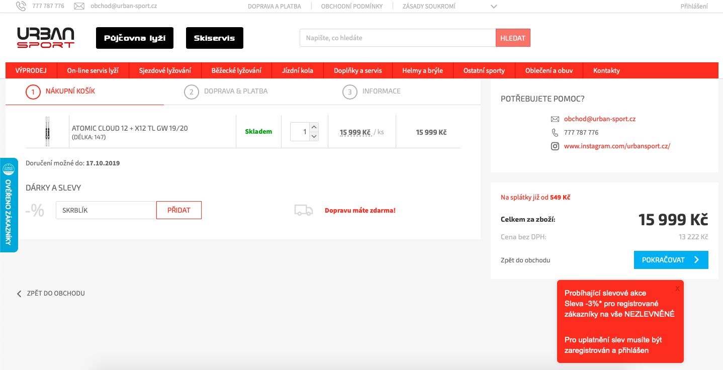The height and width of the screenshot is (370, 723).
Task: Click the Skiservis button
Action: point(215,38)
